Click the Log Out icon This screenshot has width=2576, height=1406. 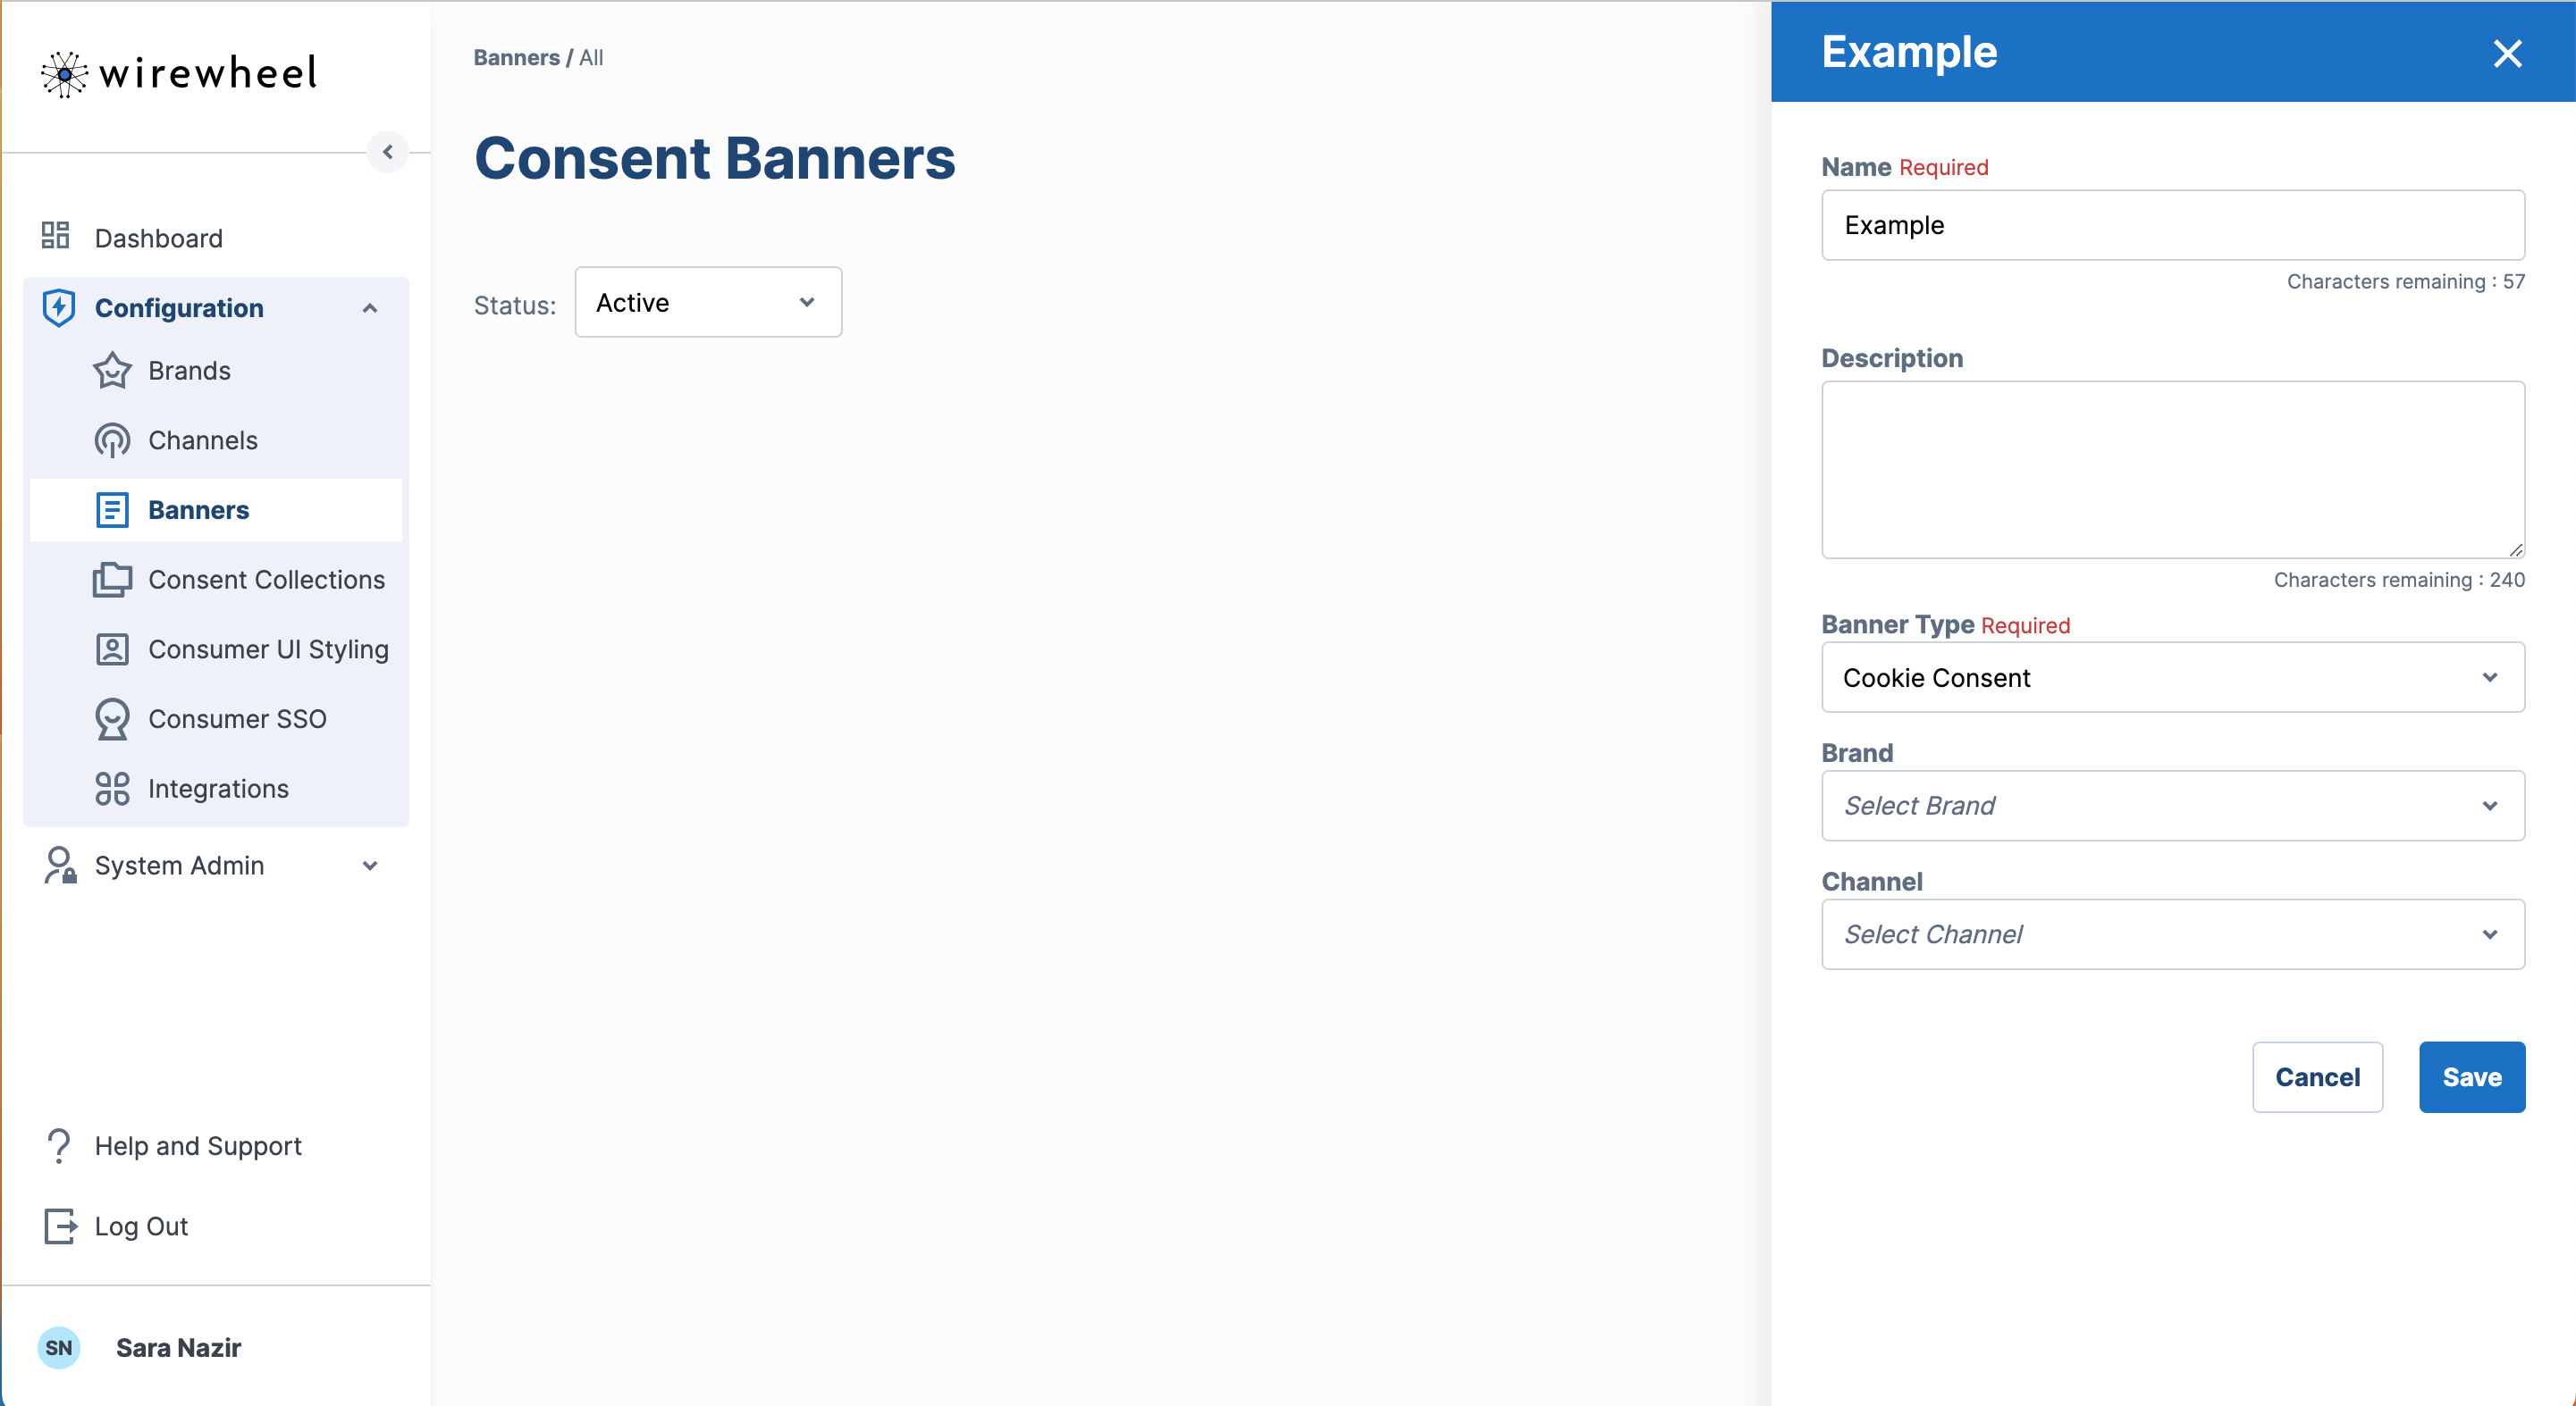[60, 1226]
